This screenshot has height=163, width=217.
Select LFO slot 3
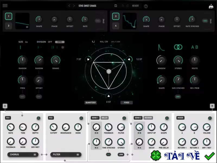(116, 16)
